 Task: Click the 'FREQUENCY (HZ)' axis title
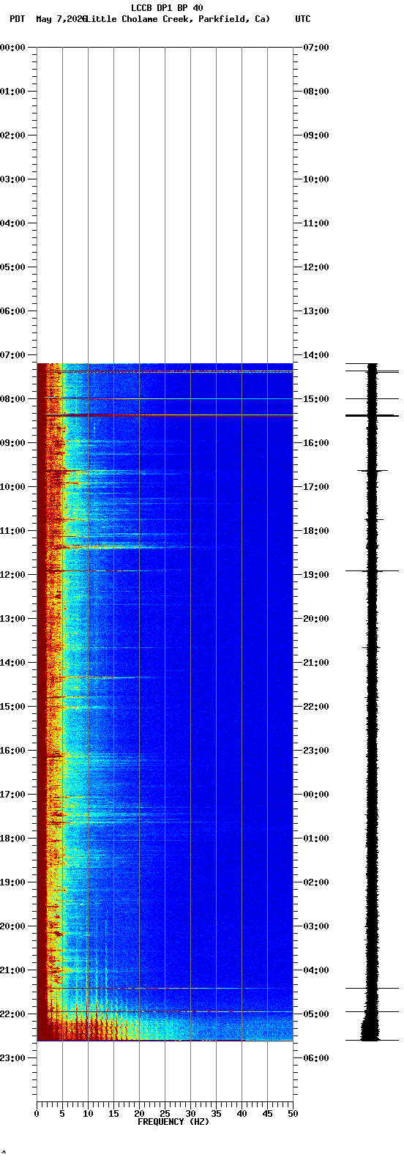pos(173,1122)
